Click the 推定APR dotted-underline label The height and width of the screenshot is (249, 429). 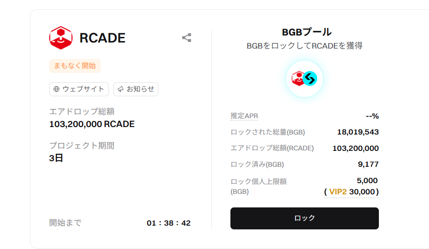pos(244,116)
